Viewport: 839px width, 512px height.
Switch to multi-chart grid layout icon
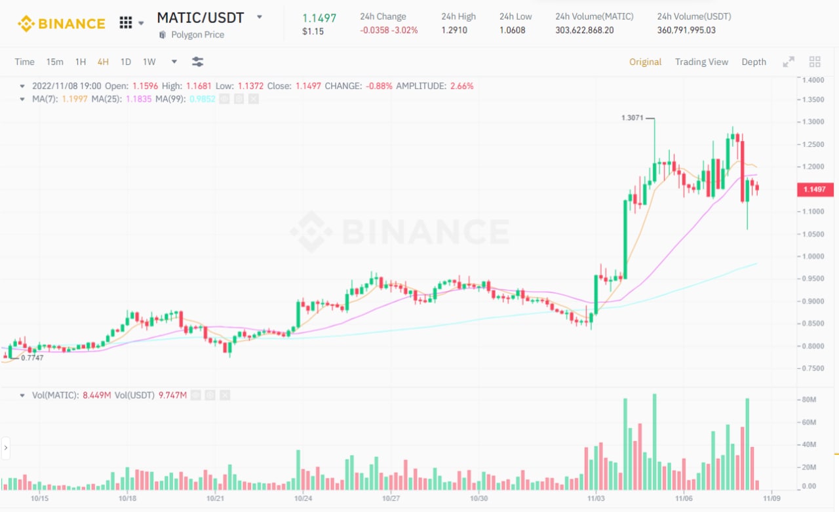tap(815, 62)
